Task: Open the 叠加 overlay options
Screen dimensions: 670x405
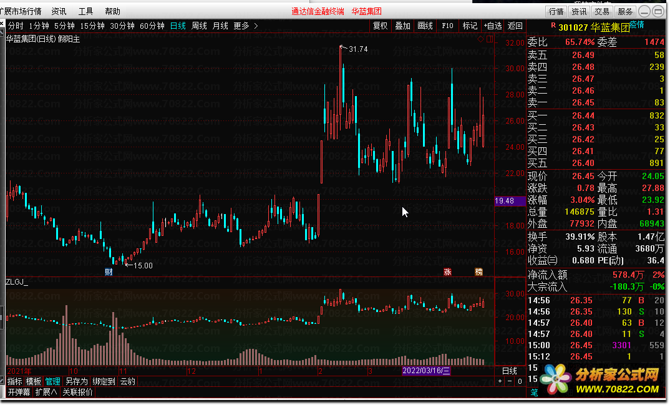Action: point(402,26)
